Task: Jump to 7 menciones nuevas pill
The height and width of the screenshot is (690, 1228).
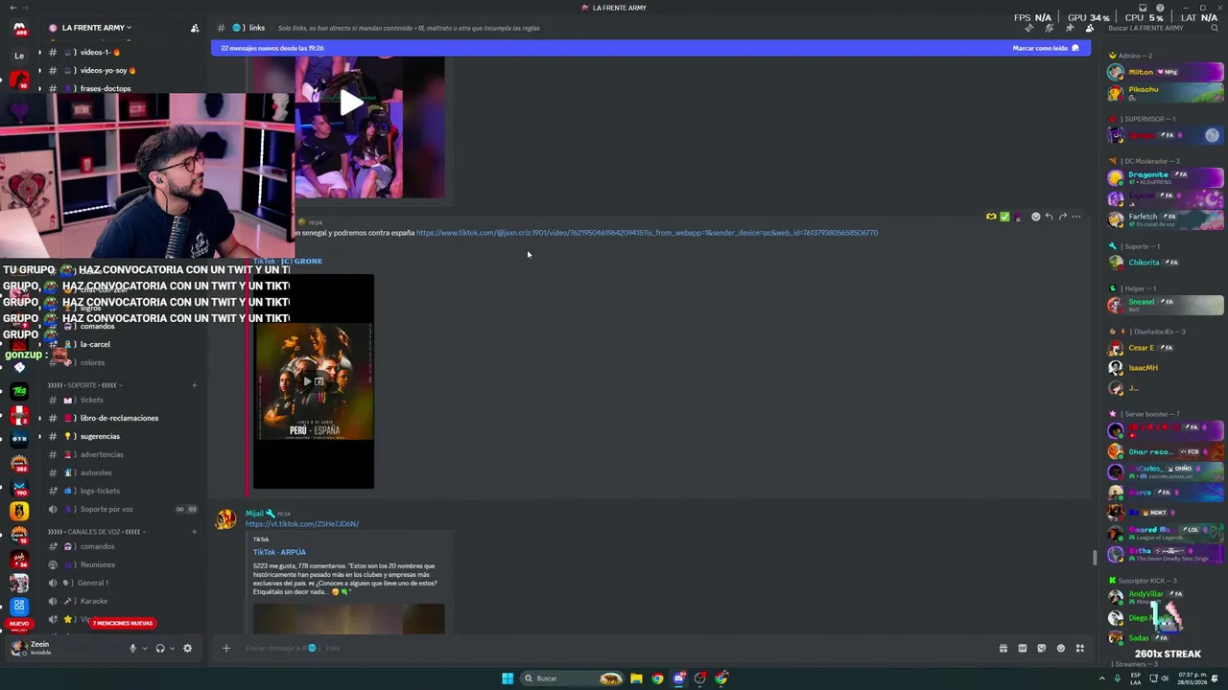Action: tap(123, 623)
